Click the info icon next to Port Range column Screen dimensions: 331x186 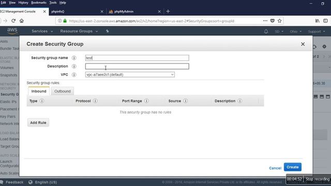tap(146, 101)
